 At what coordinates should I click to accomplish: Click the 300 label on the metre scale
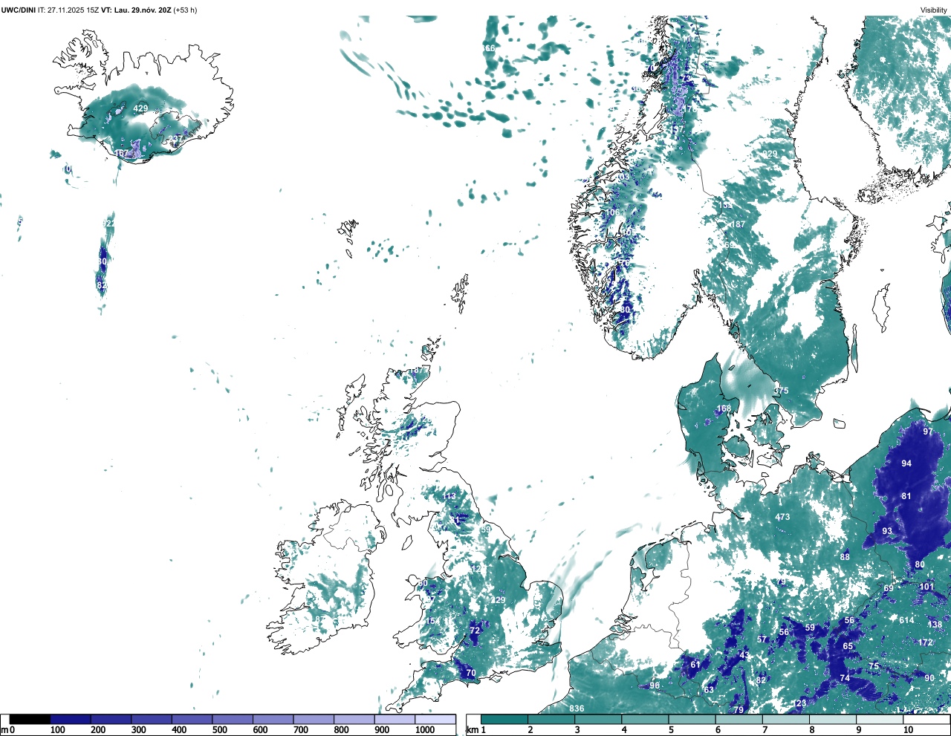point(138,730)
